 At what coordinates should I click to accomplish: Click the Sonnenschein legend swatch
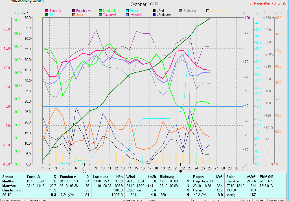coord(208,11)
